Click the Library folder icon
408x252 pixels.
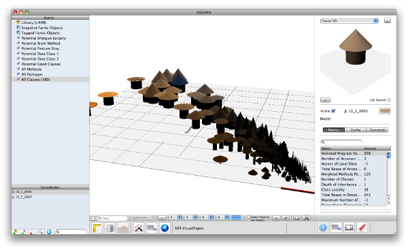click(x=18, y=22)
